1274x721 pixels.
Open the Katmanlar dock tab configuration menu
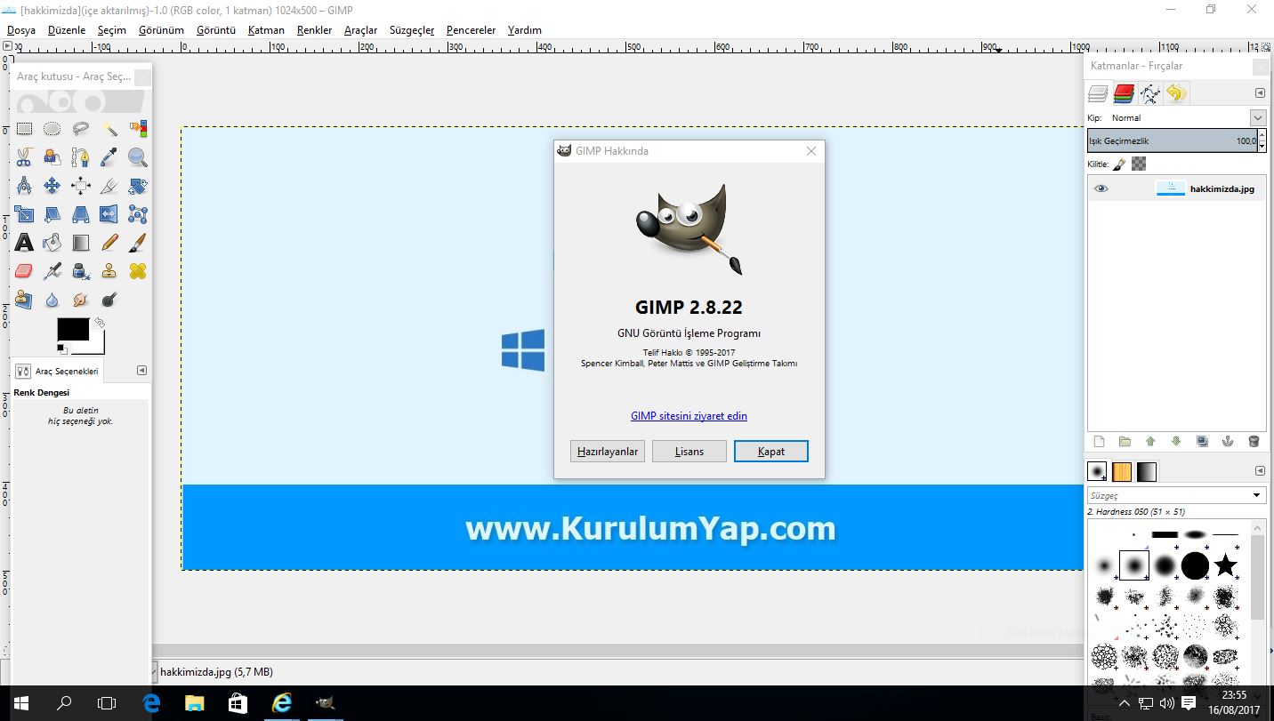click(x=1260, y=92)
